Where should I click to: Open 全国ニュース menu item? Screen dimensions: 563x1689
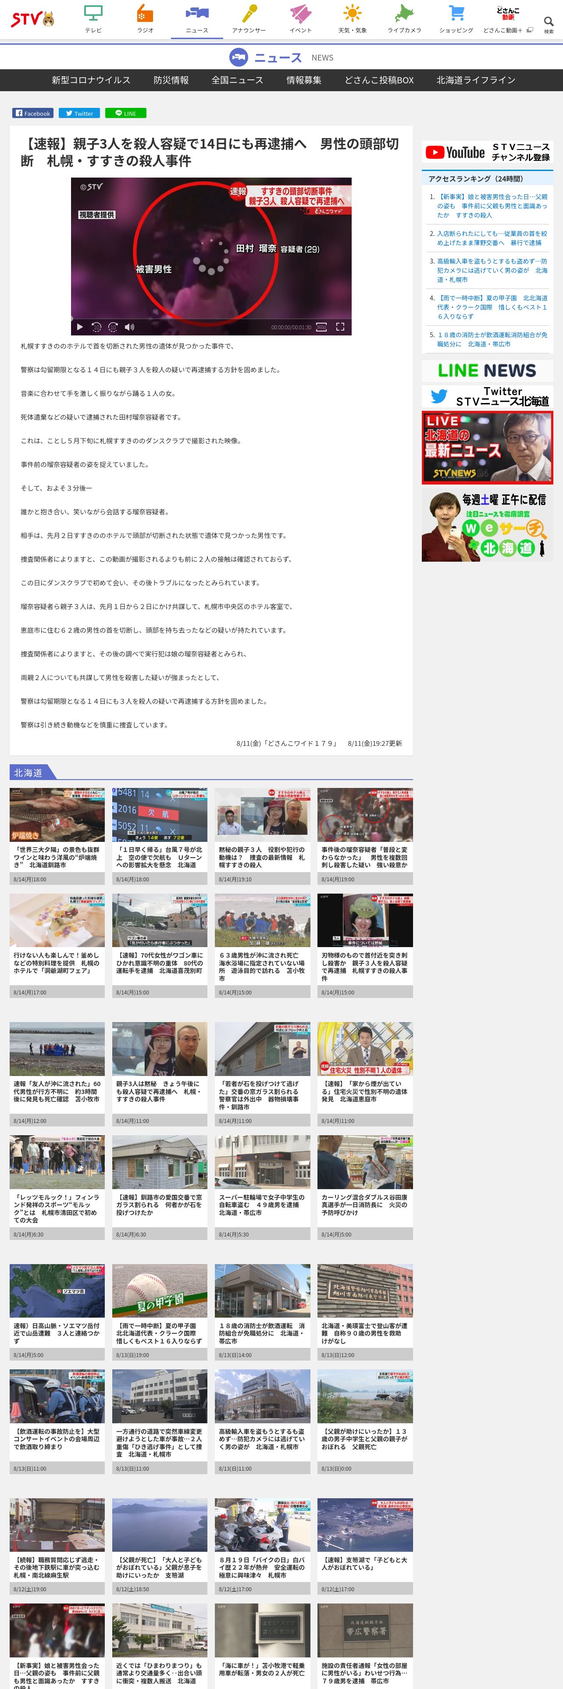coord(237,80)
